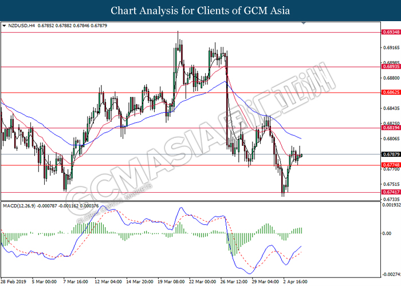Screen dimensions: 401x286
Task: Click the 28 Feb 2019 date label
Action: tap(14, 281)
